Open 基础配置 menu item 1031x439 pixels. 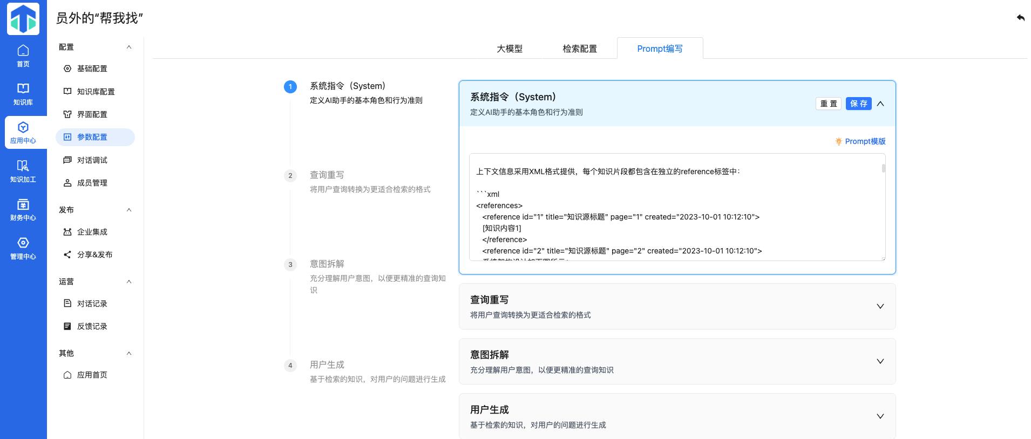tap(95, 68)
